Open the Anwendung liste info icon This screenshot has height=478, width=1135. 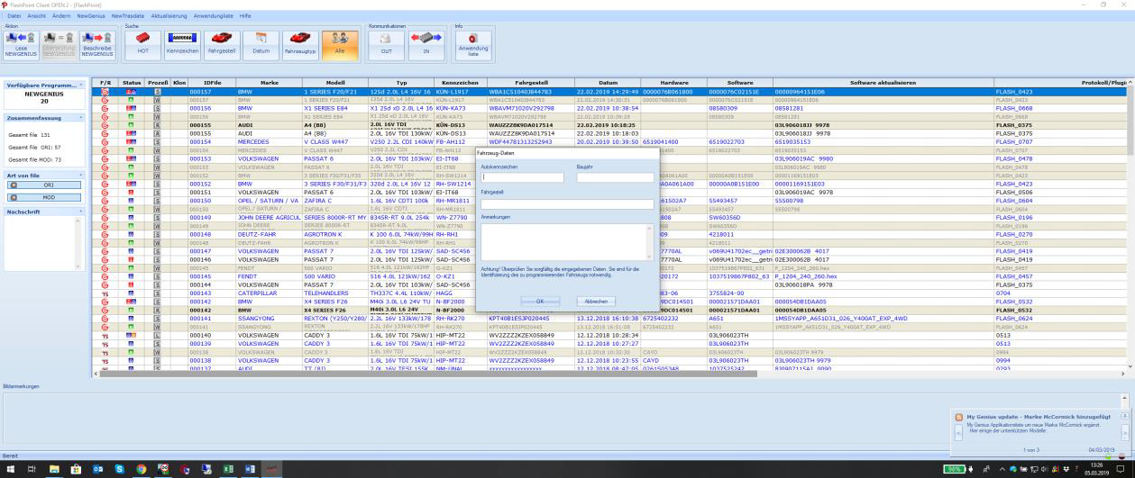coord(473,45)
